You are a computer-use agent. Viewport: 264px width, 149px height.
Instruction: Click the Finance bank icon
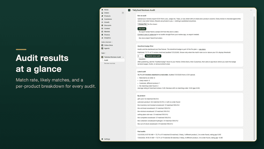(x=102, y=35)
